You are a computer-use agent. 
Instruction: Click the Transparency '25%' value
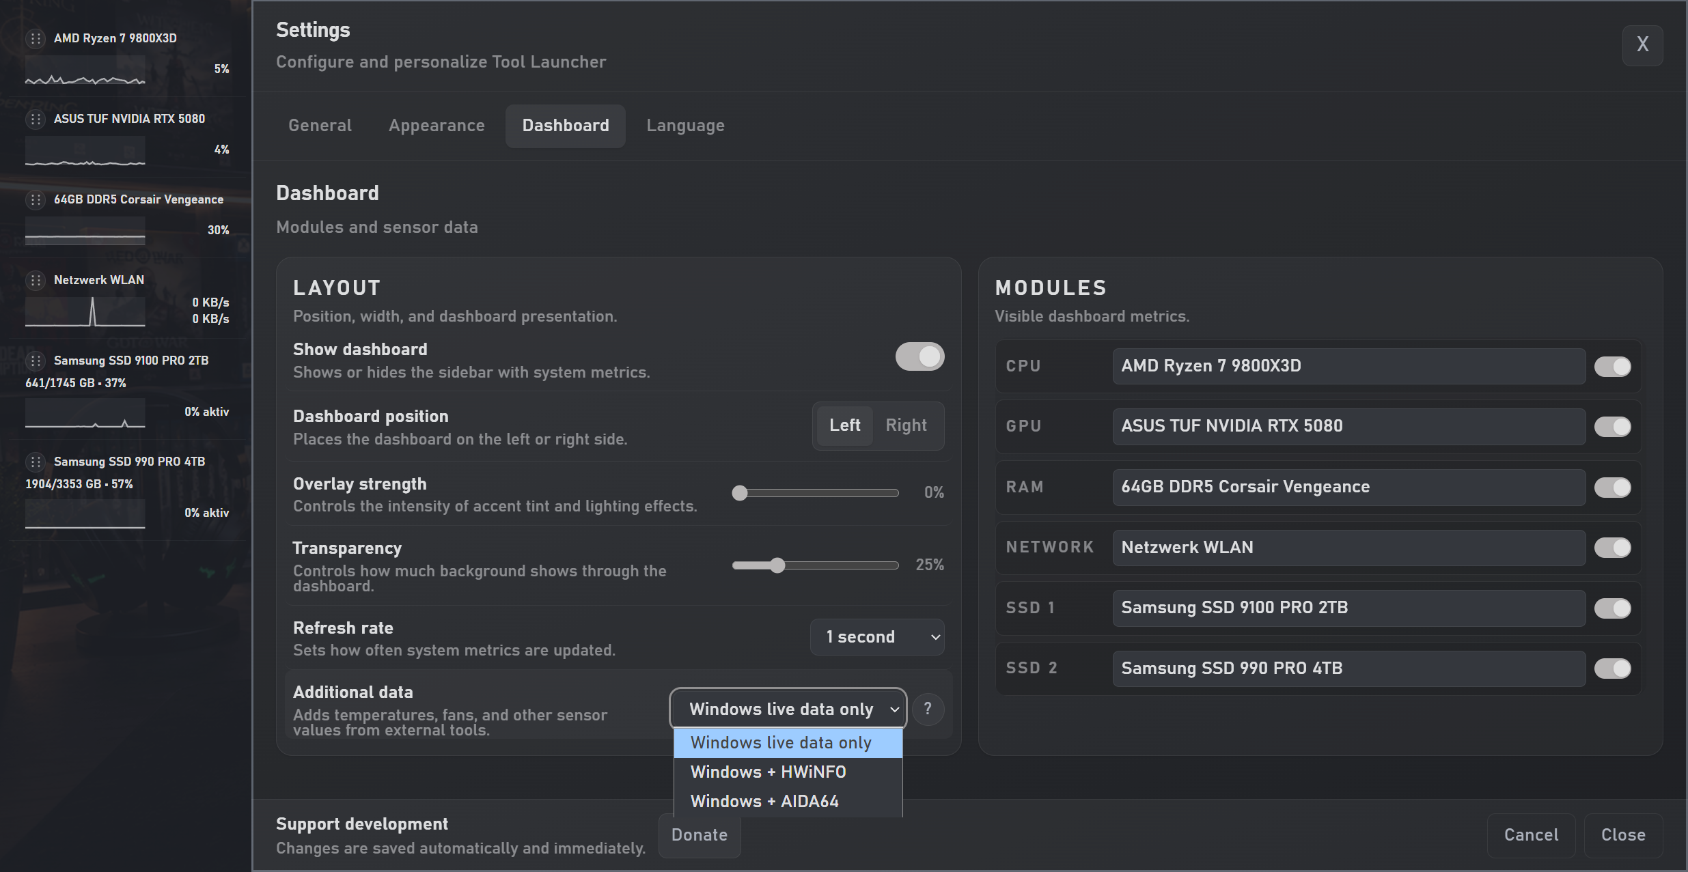(x=930, y=565)
